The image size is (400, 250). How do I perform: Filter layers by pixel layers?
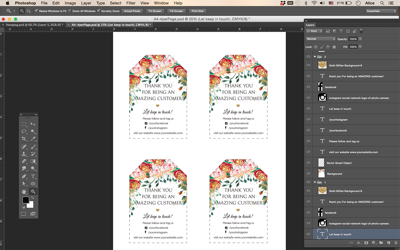(328, 31)
